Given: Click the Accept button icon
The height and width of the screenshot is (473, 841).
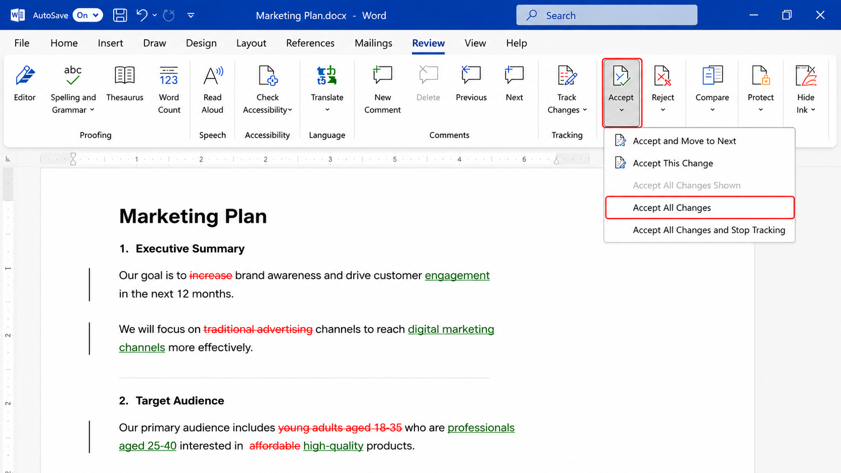Looking at the screenshot, I should pyautogui.click(x=621, y=76).
